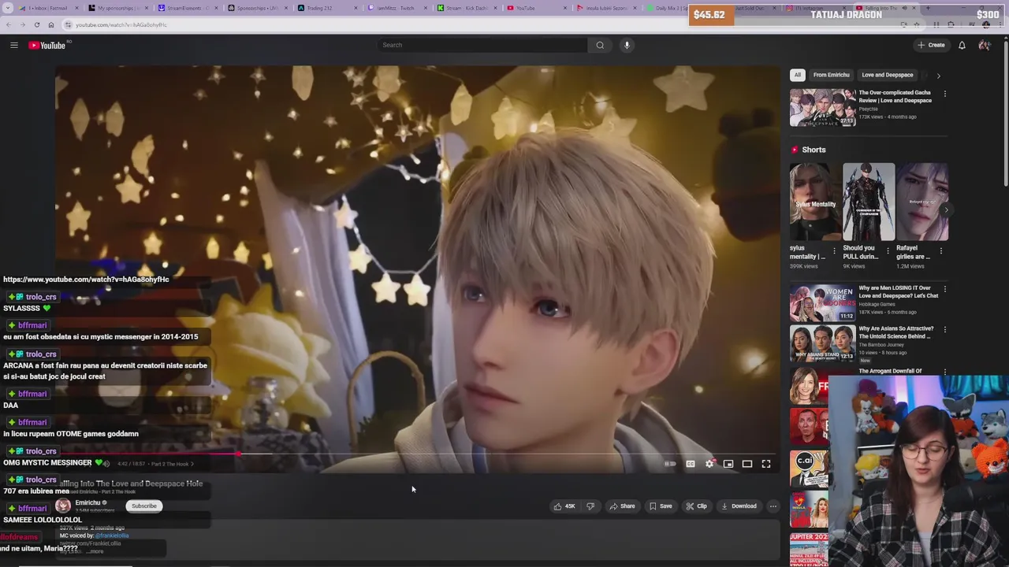
Task: Switch to the StreamElements browser tab
Action: [x=186, y=8]
